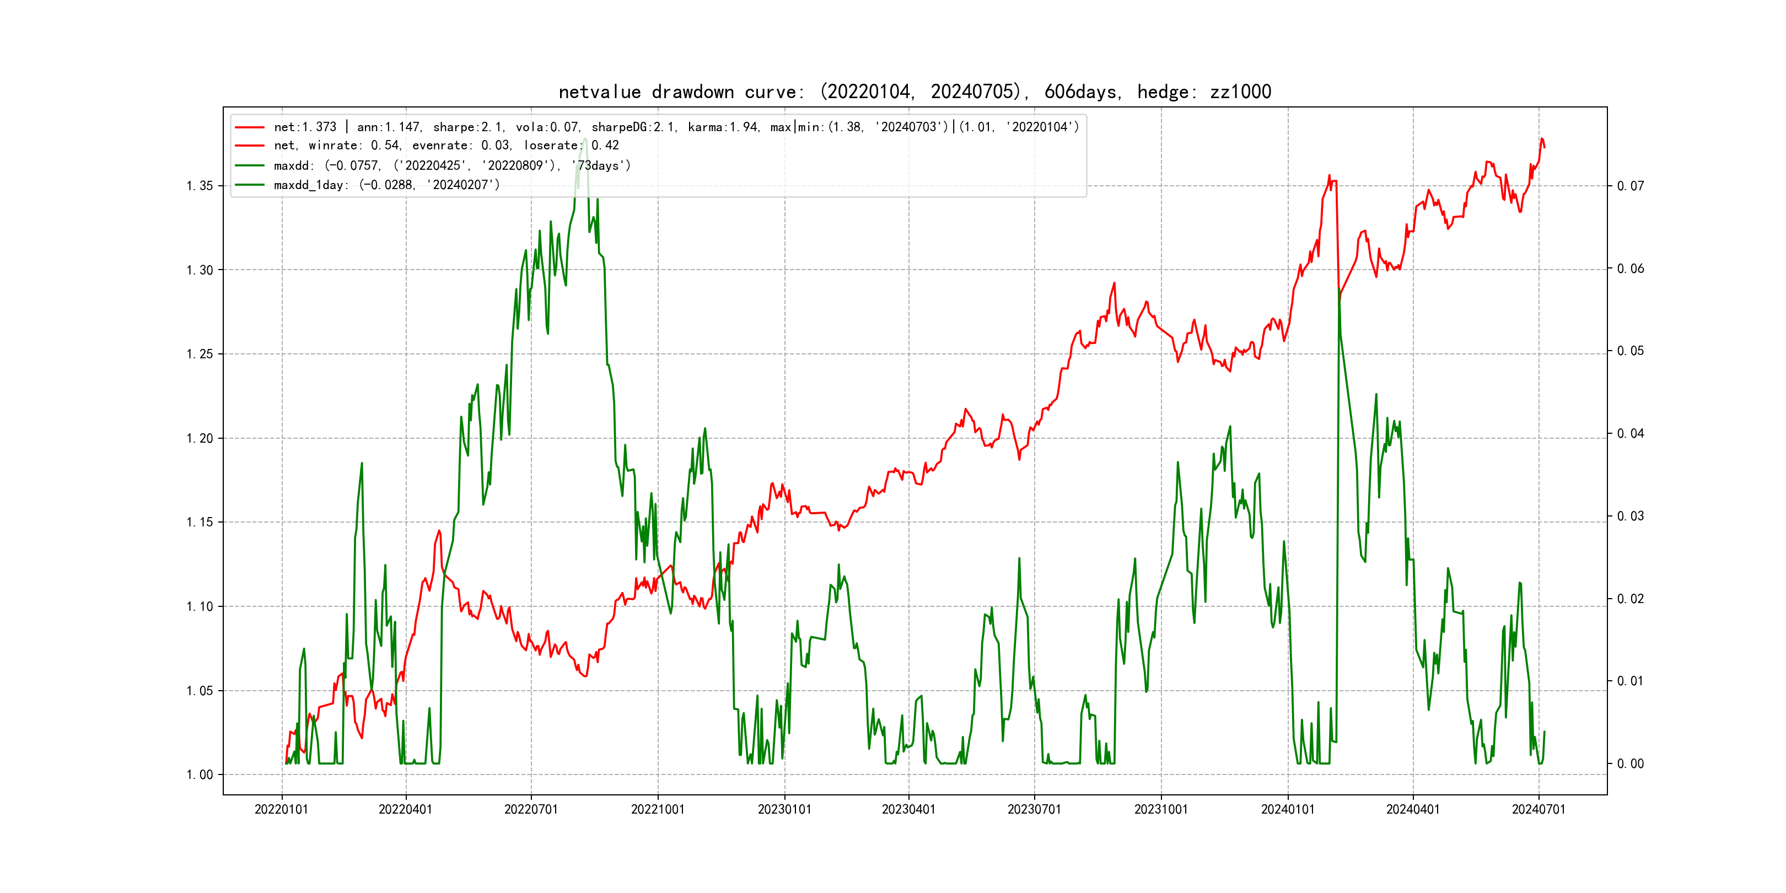Click green swatch beside maxdd_1day legend entry
This screenshot has width=1786, height=893.
(x=250, y=185)
